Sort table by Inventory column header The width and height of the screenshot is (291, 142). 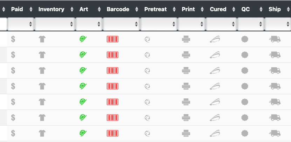pyautogui.click(x=51, y=9)
